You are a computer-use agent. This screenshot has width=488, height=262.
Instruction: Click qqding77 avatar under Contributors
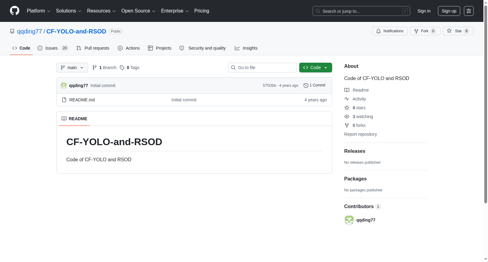tap(349, 220)
